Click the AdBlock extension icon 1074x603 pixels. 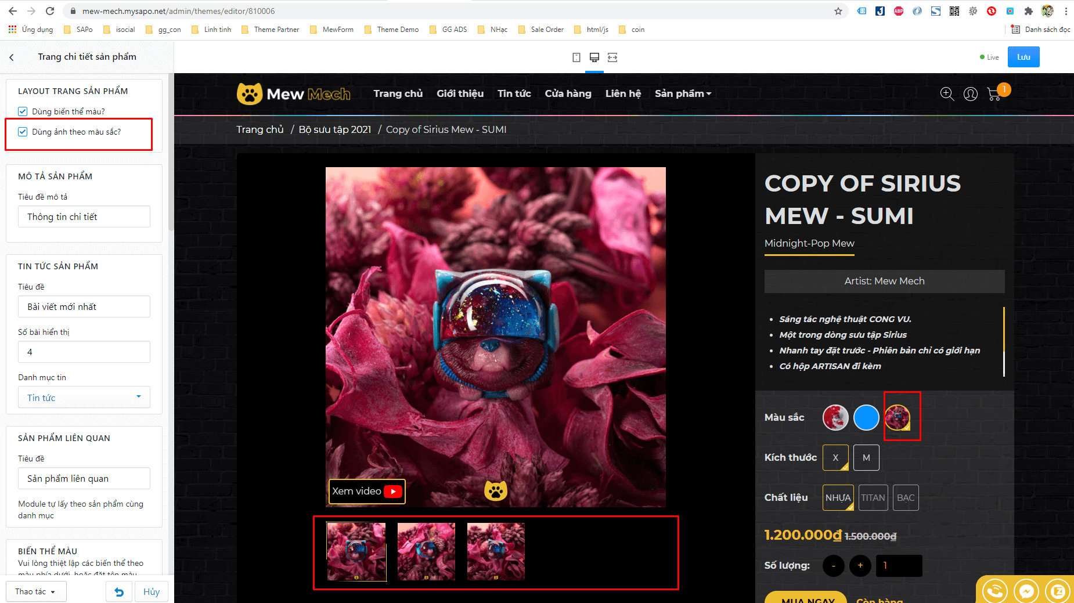click(899, 11)
